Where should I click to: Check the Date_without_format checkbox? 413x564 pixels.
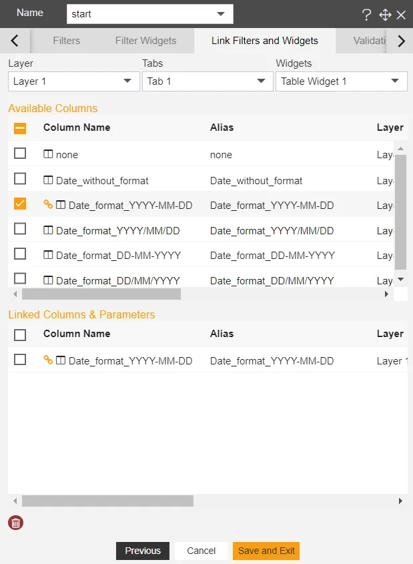[20, 178]
